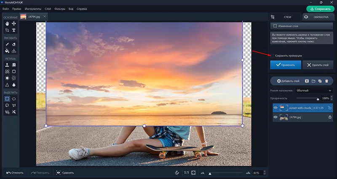Click the zoom 61% input field

click(x=258, y=173)
